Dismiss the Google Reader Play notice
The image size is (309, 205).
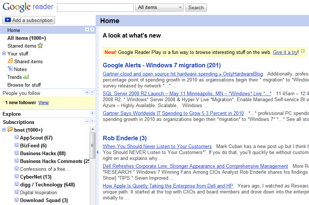[x=303, y=51]
